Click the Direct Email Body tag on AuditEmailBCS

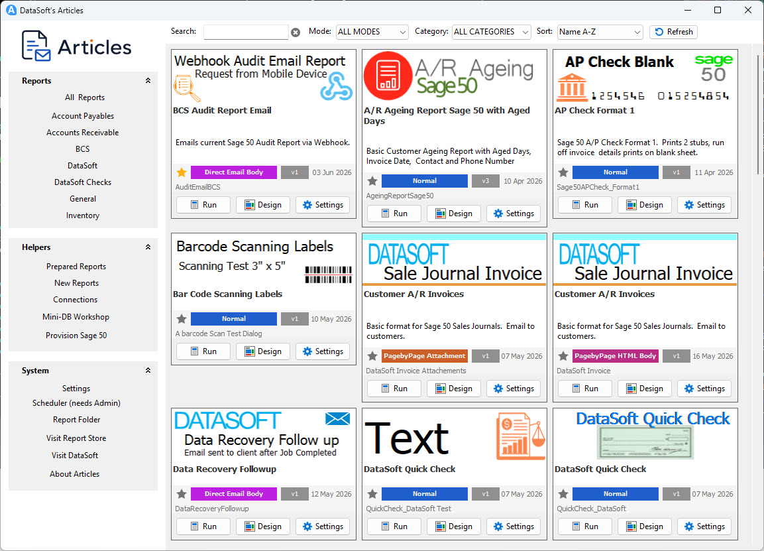click(234, 172)
